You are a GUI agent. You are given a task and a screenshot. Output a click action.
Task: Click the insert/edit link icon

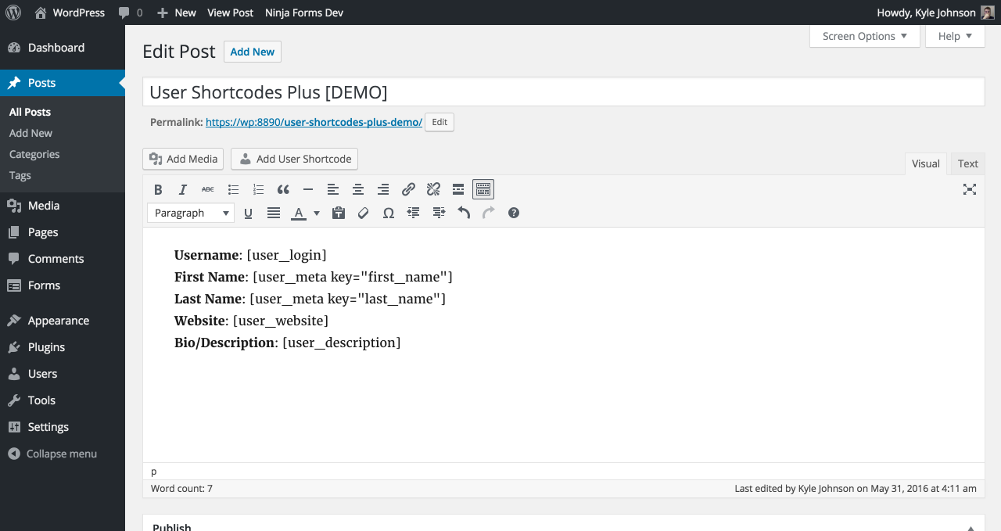click(408, 189)
